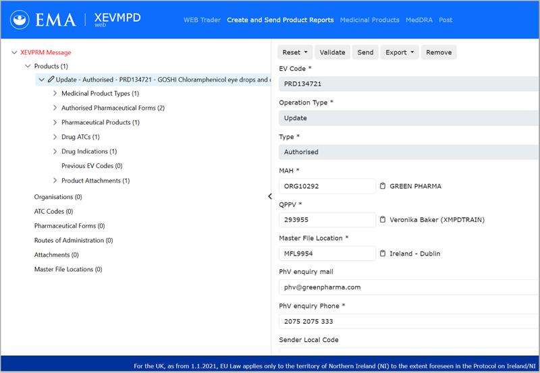This screenshot has width=540, height=373.
Task: Click the Drug ATCs (1) label
Action: coord(80,137)
